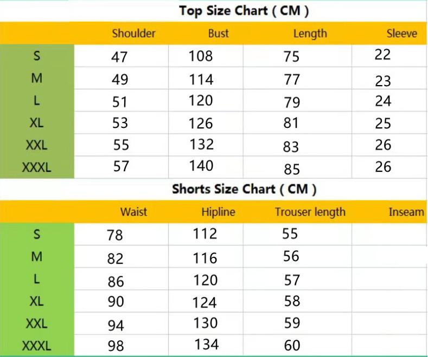The width and height of the screenshot is (428, 357).
Task: Select the Bust column header
Action: pyautogui.click(x=218, y=34)
